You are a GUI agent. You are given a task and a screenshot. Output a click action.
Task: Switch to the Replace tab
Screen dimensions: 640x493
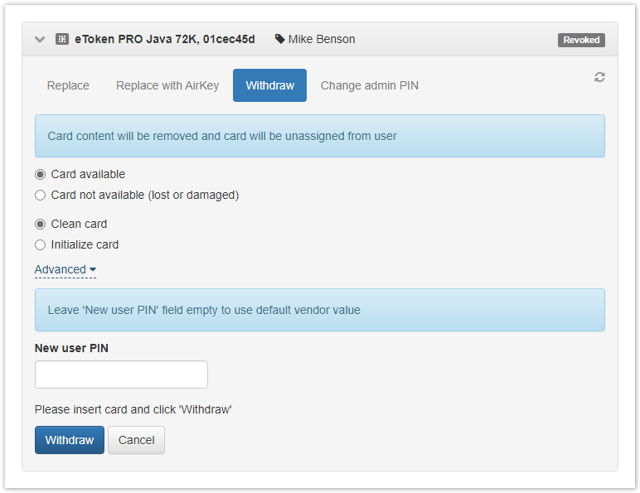68,85
